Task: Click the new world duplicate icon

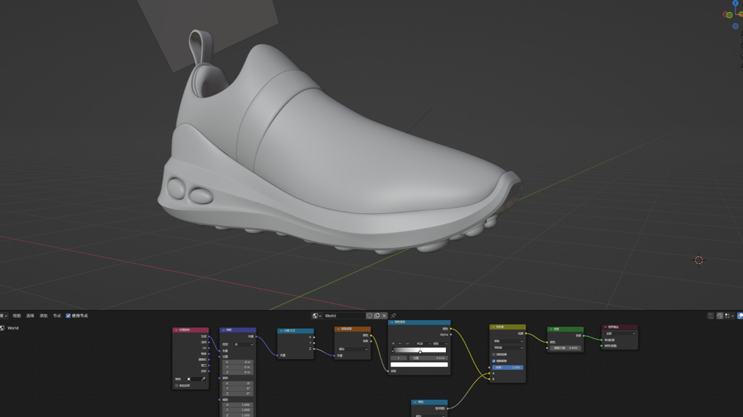Action: click(377, 316)
